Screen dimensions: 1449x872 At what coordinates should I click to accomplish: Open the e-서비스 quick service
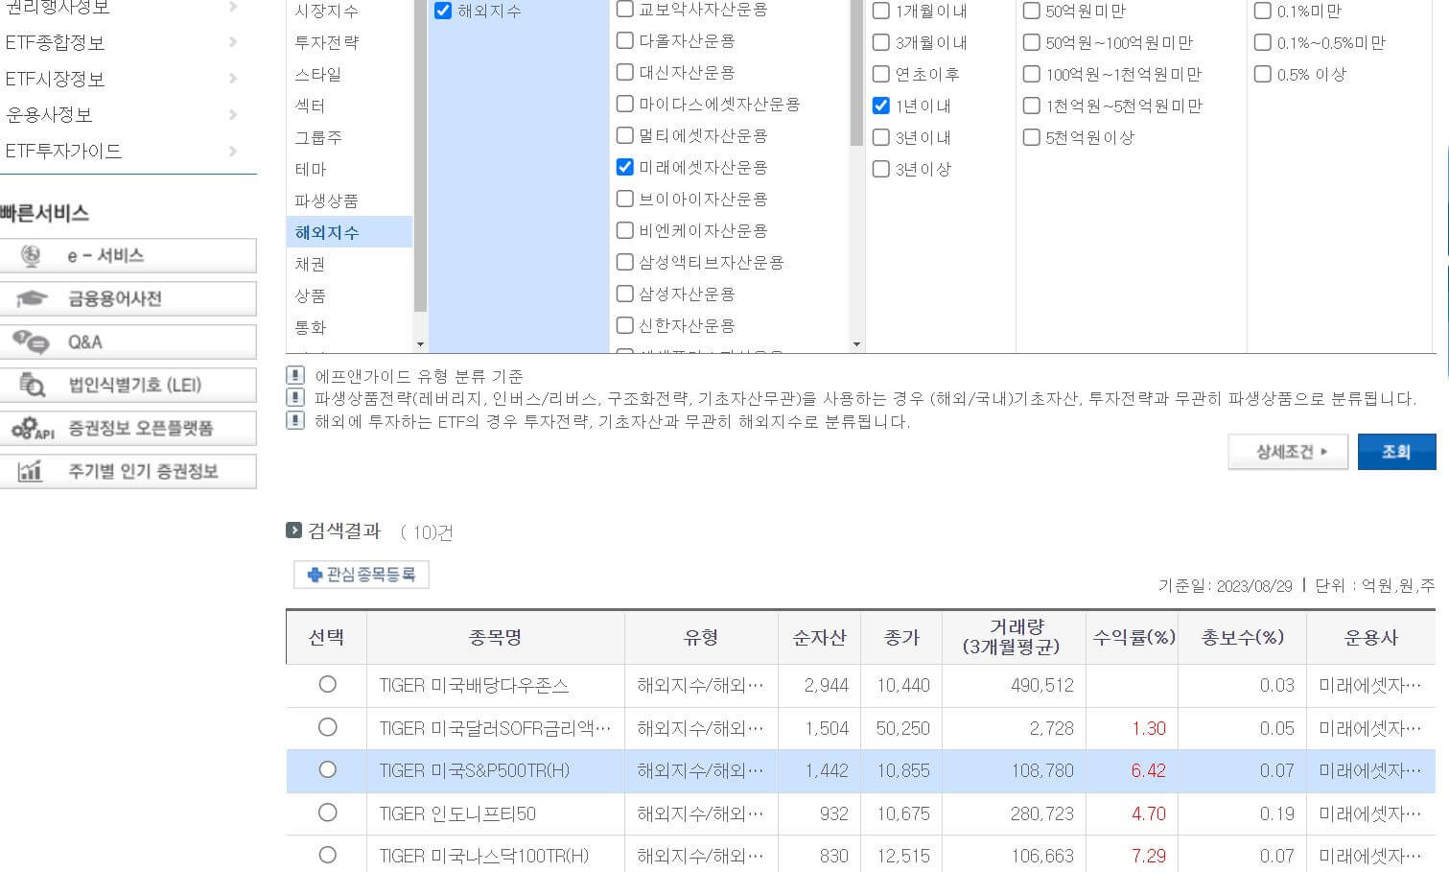point(129,255)
